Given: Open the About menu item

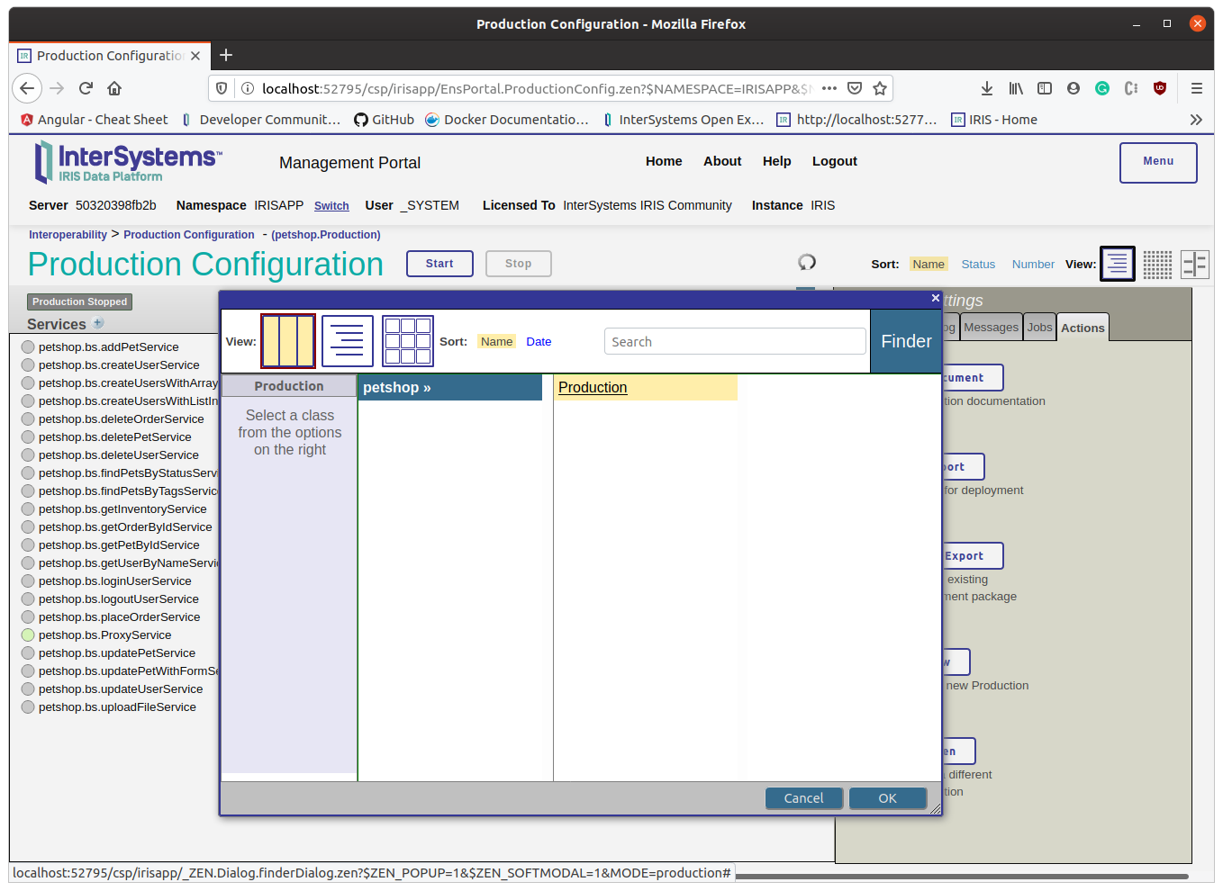Looking at the screenshot, I should [722, 161].
